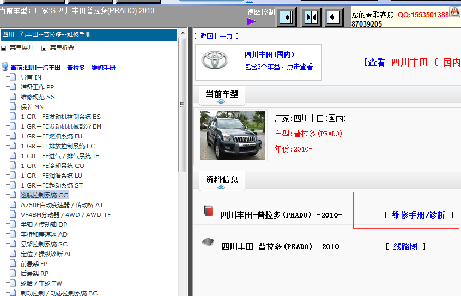Click the 当前车型 section tab
The height and width of the screenshot is (296, 461).
(x=222, y=94)
